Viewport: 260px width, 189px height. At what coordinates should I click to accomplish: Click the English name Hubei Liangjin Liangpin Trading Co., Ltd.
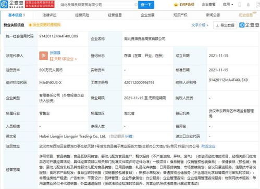pyautogui.click(x=72, y=137)
